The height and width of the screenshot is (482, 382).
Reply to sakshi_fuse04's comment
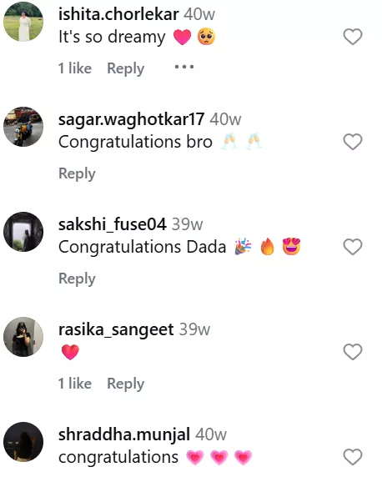pyautogui.click(x=77, y=279)
